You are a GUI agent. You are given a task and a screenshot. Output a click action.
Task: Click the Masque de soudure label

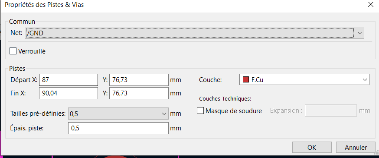click(x=233, y=111)
